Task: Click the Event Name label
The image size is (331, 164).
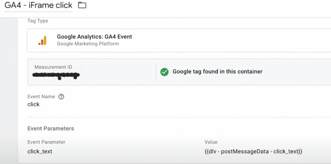Action: (x=41, y=96)
